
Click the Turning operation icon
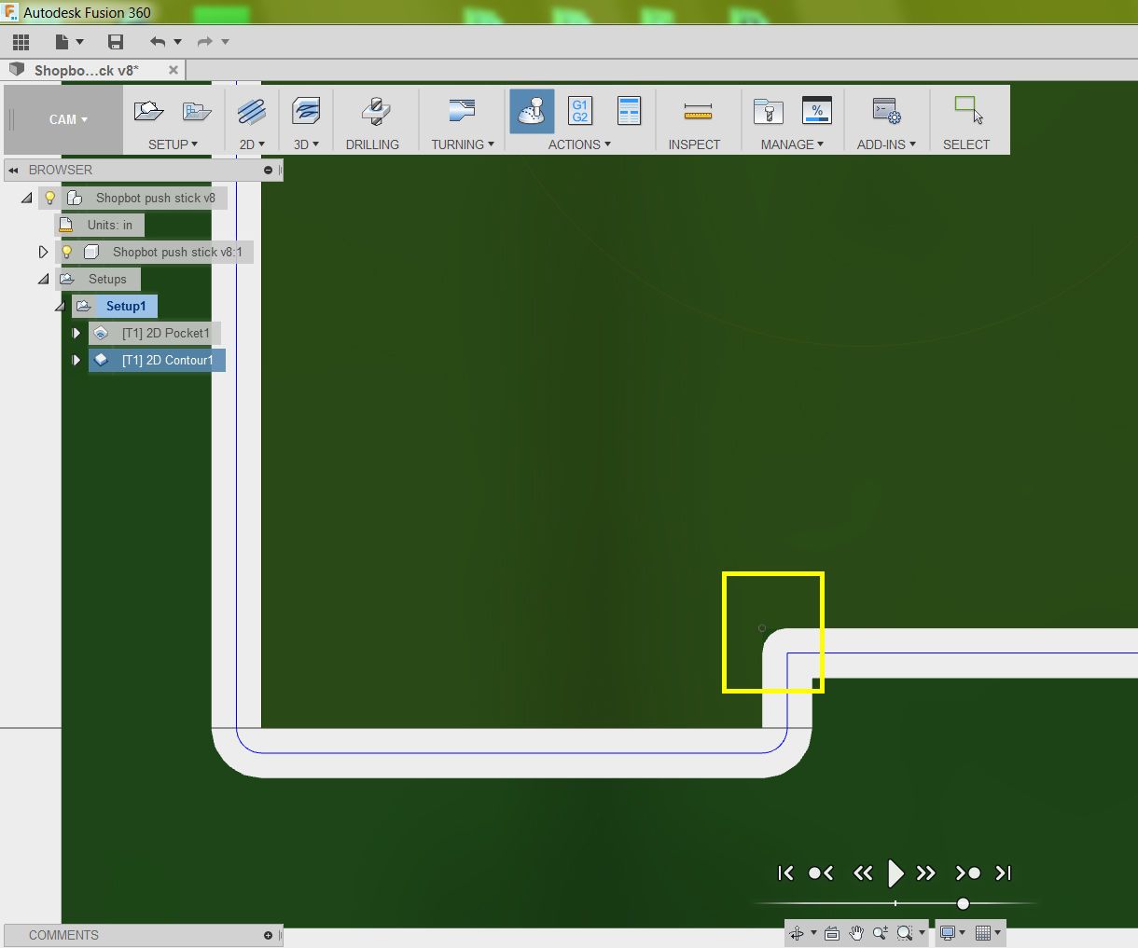pos(462,111)
